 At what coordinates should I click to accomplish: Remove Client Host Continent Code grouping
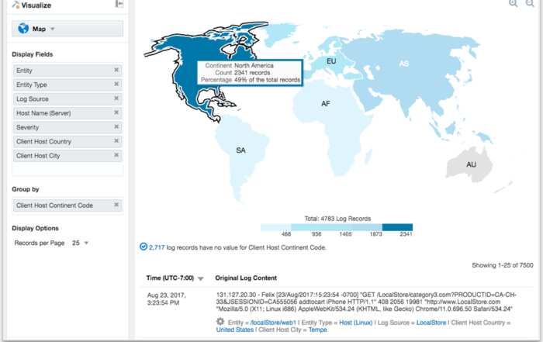(116, 205)
